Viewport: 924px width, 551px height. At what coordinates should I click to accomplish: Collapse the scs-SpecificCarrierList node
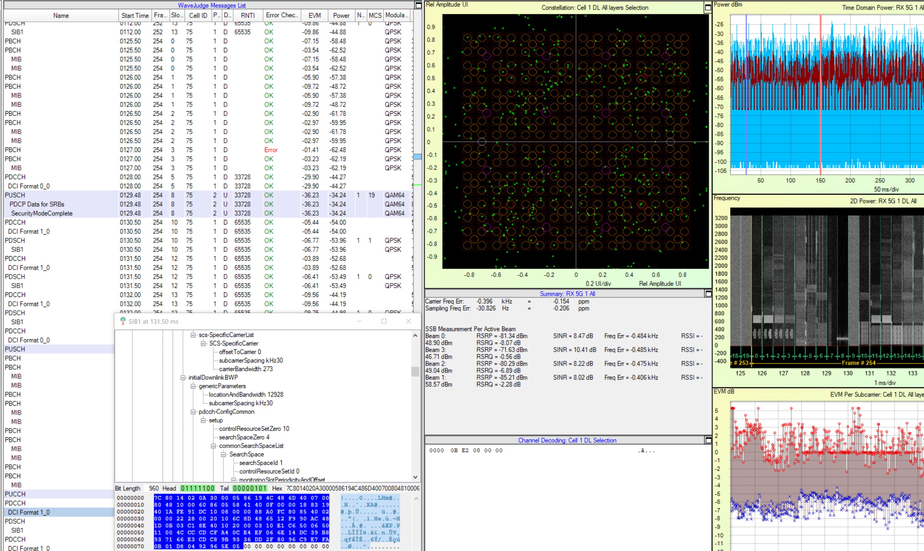193,335
